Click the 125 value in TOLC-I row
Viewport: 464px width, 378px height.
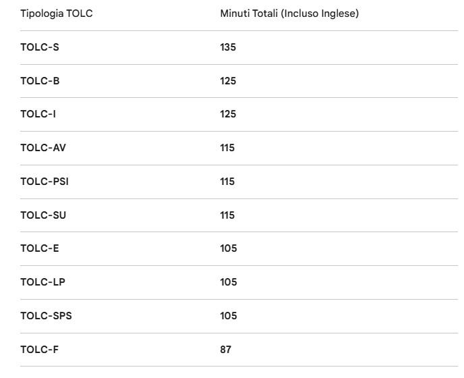228,114
